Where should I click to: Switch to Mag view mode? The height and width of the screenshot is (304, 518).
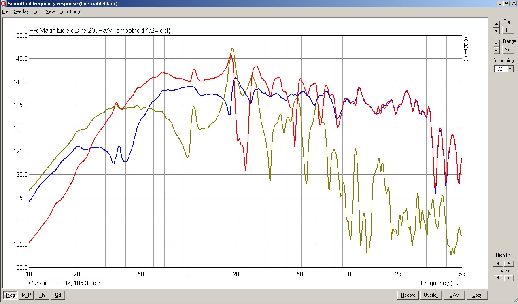click(x=11, y=295)
